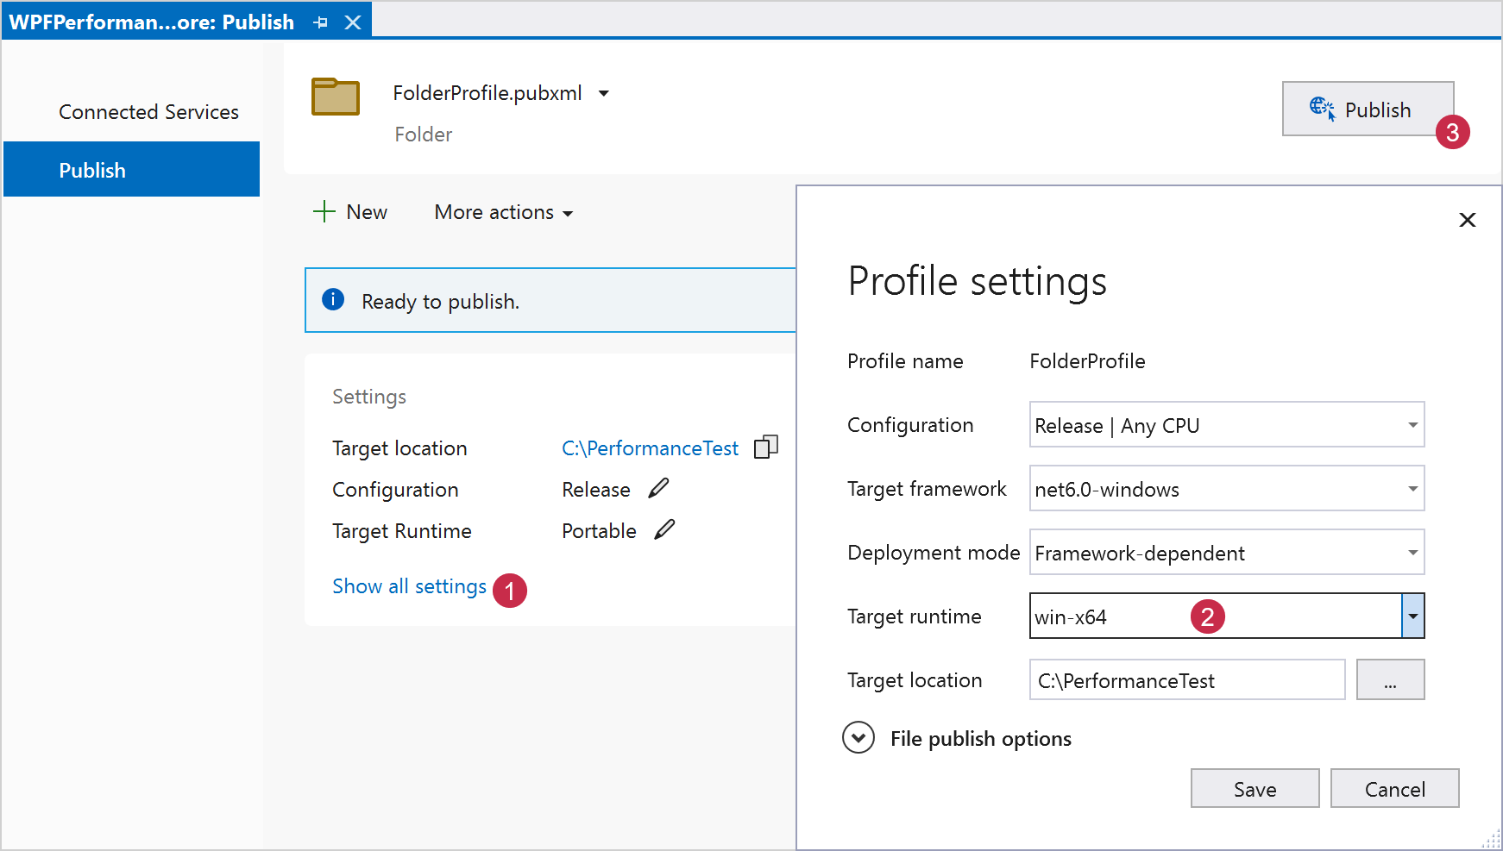The height and width of the screenshot is (851, 1503).
Task: Open the Target runtime win-x64 dropdown arrow
Action: click(x=1412, y=616)
